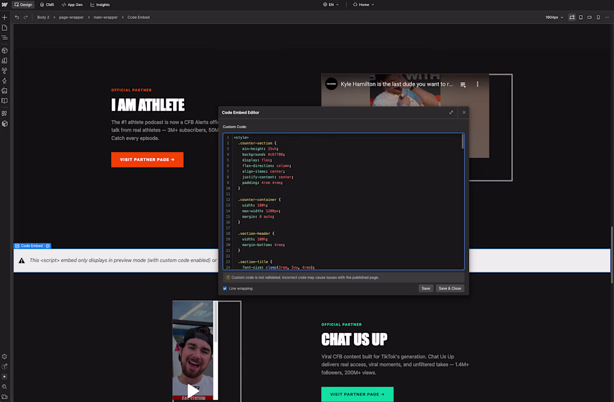Open the Assets panel
The width and height of the screenshot is (614, 402).
4,90
